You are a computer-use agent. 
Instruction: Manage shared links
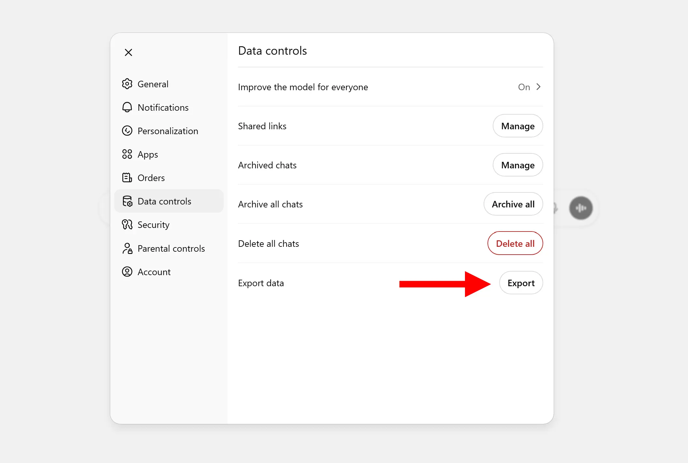(517, 126)
